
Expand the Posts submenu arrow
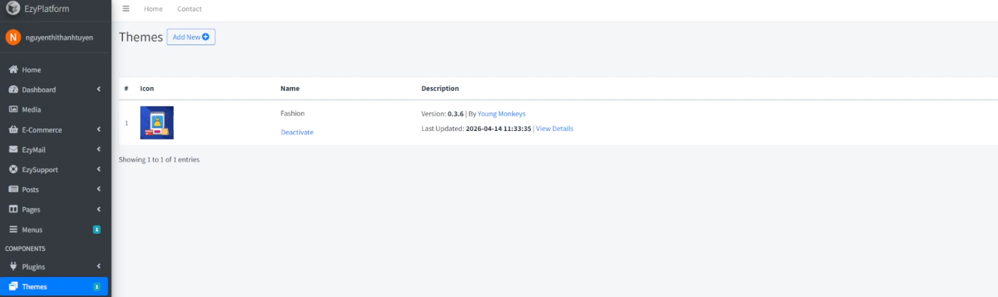tap(98, 189)
